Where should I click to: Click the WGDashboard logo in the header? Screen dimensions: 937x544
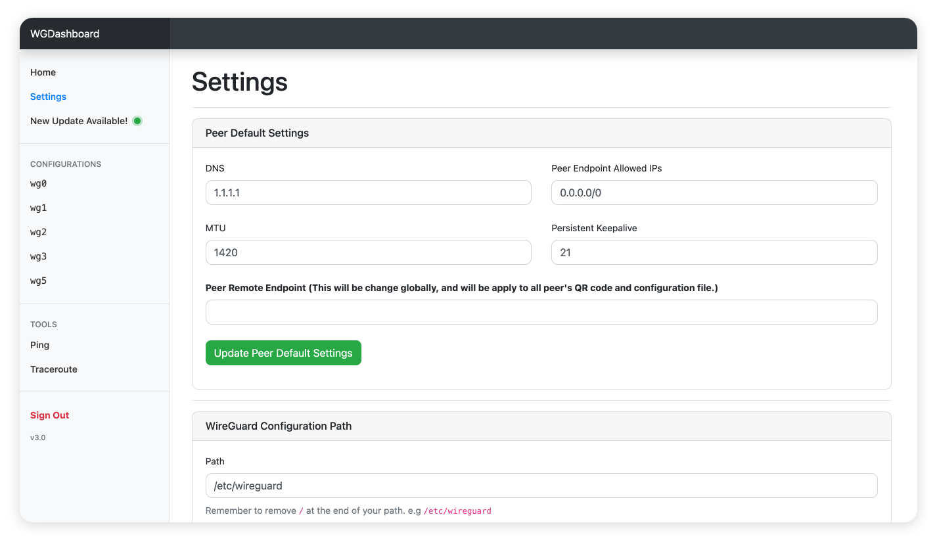(x=66, y=33)
